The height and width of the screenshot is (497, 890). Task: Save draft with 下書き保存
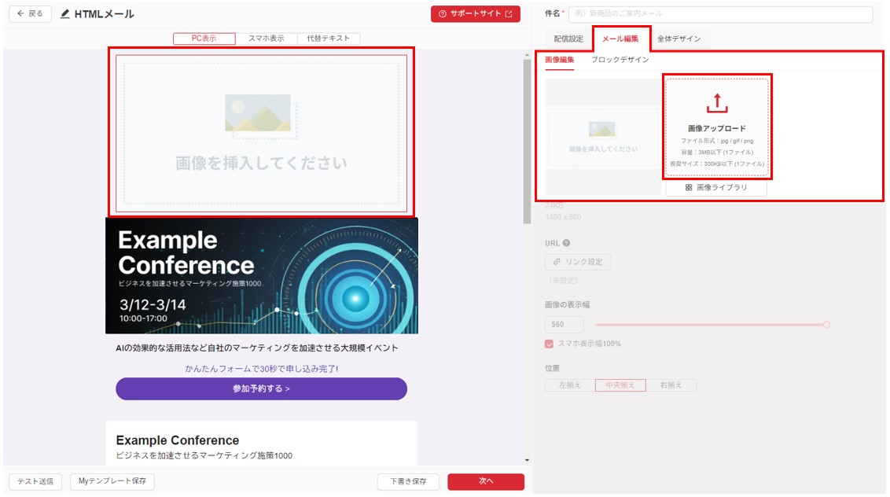[x=408, y=481]
